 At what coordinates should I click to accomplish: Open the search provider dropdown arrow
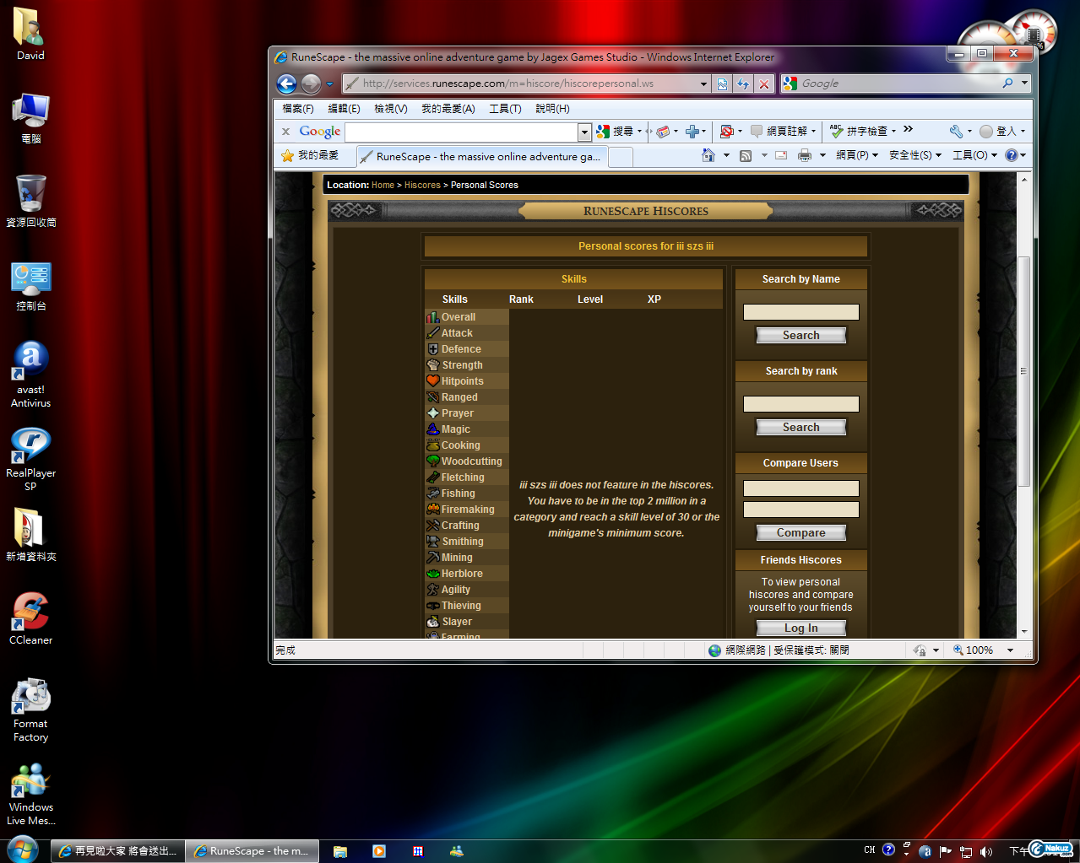coord(1024,83)
